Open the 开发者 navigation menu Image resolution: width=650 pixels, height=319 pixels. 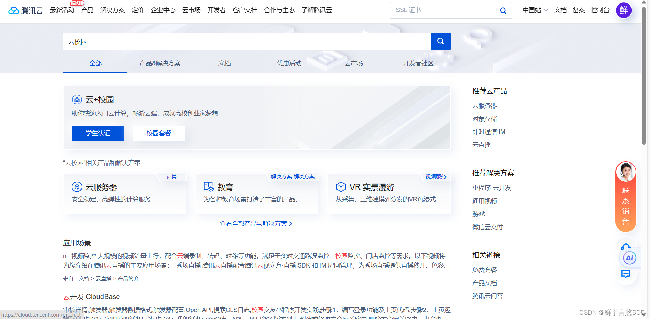pyautogui.click(x=216, y=10)
